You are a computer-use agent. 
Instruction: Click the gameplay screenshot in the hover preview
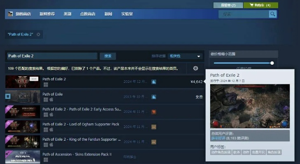point(250,106)
